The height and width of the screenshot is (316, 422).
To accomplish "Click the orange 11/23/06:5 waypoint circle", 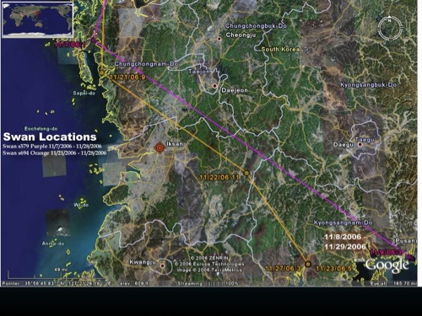I will (308, 264).
